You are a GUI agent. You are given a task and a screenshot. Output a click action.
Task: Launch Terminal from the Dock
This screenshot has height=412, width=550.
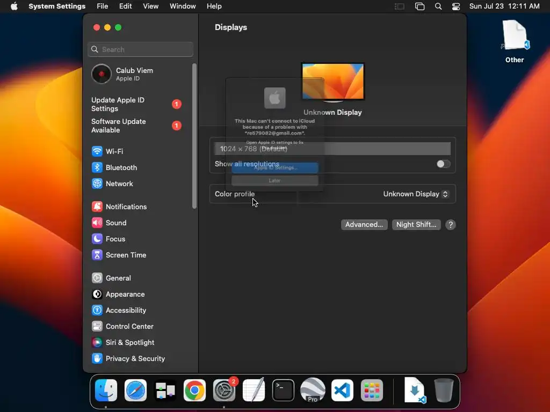pyautogui.click(x=283, y=390)
